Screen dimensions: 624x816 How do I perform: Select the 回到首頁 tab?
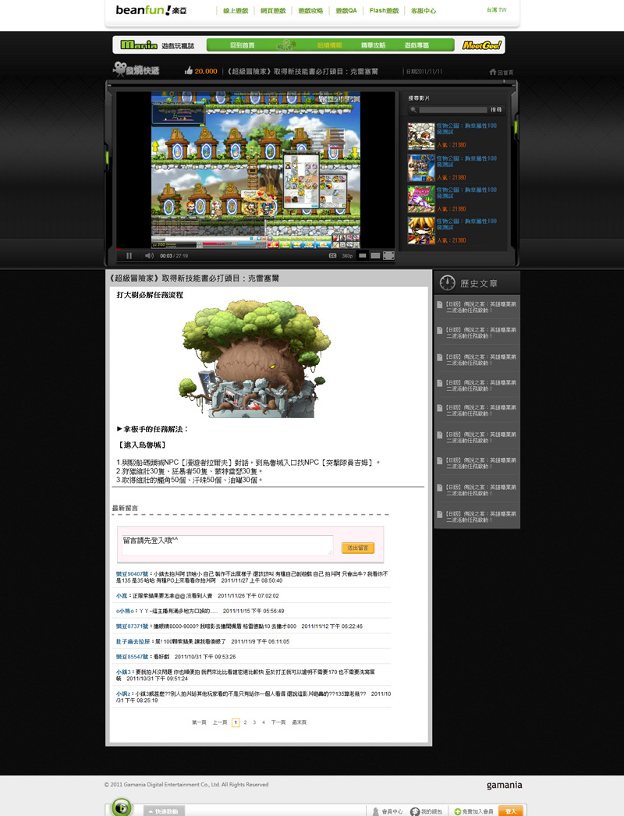(x=243, y=45)
